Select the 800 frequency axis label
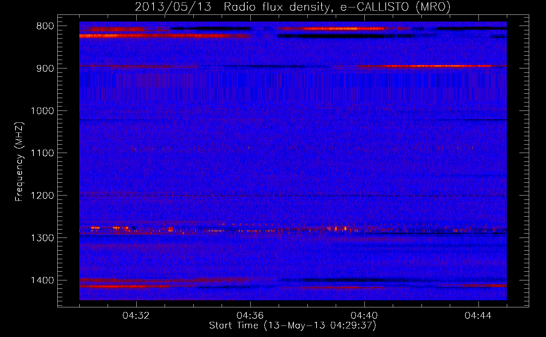This screenshot has height=337, width=546. [45, 26]
